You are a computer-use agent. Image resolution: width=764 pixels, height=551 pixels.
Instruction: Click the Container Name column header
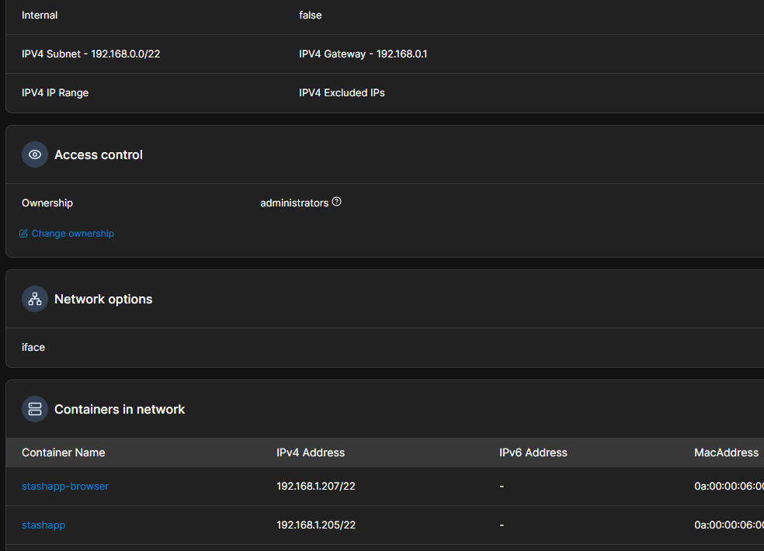(63, 452)
